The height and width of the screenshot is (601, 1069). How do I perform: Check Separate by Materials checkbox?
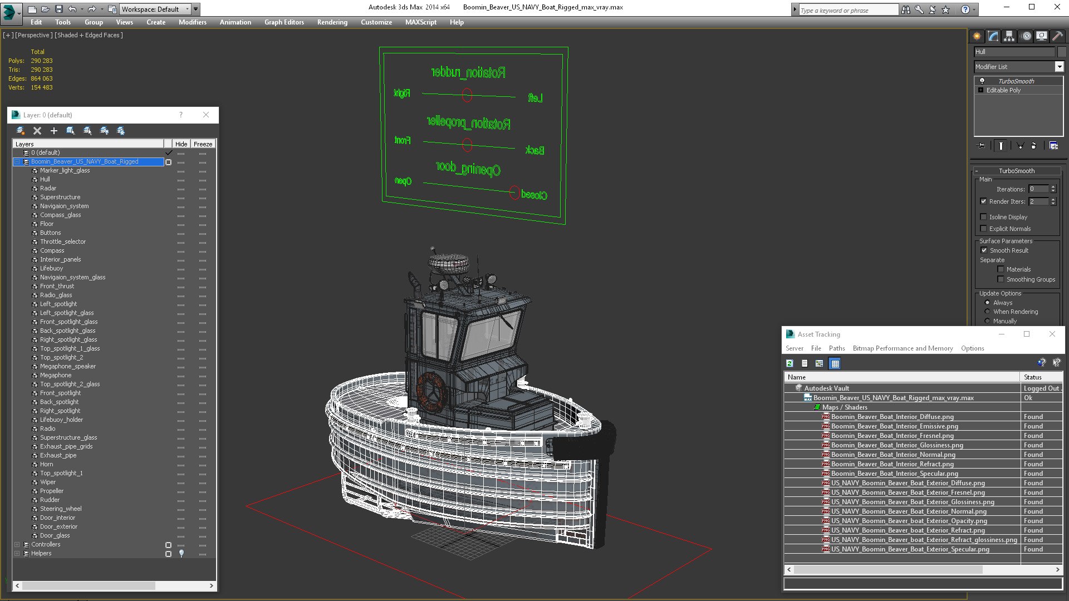click(x=1001, y=269)
